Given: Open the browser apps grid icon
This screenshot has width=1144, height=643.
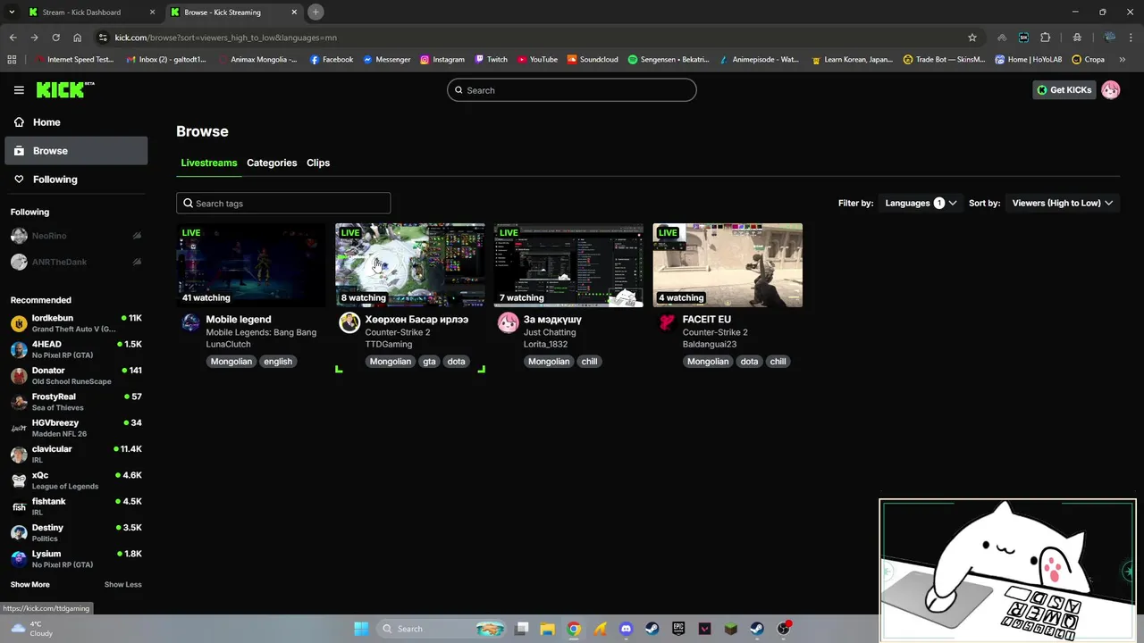Looking at the screenshot, I should click(12, 60).
